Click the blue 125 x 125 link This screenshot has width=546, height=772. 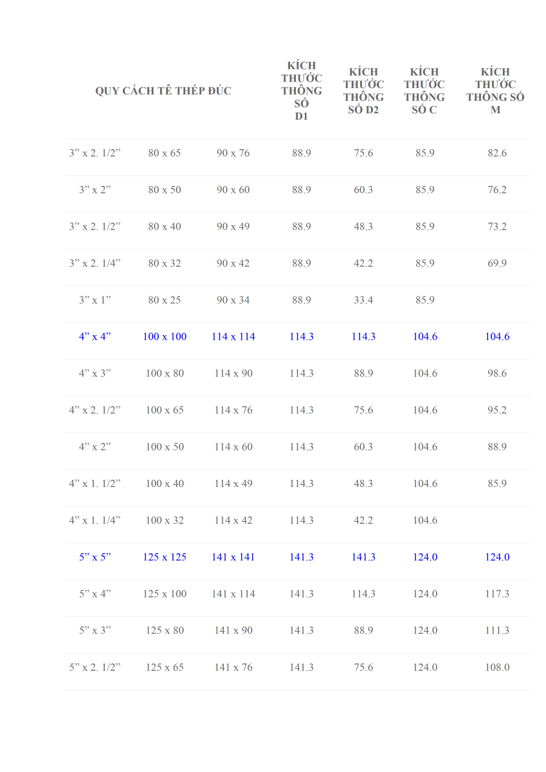[165, 557]
